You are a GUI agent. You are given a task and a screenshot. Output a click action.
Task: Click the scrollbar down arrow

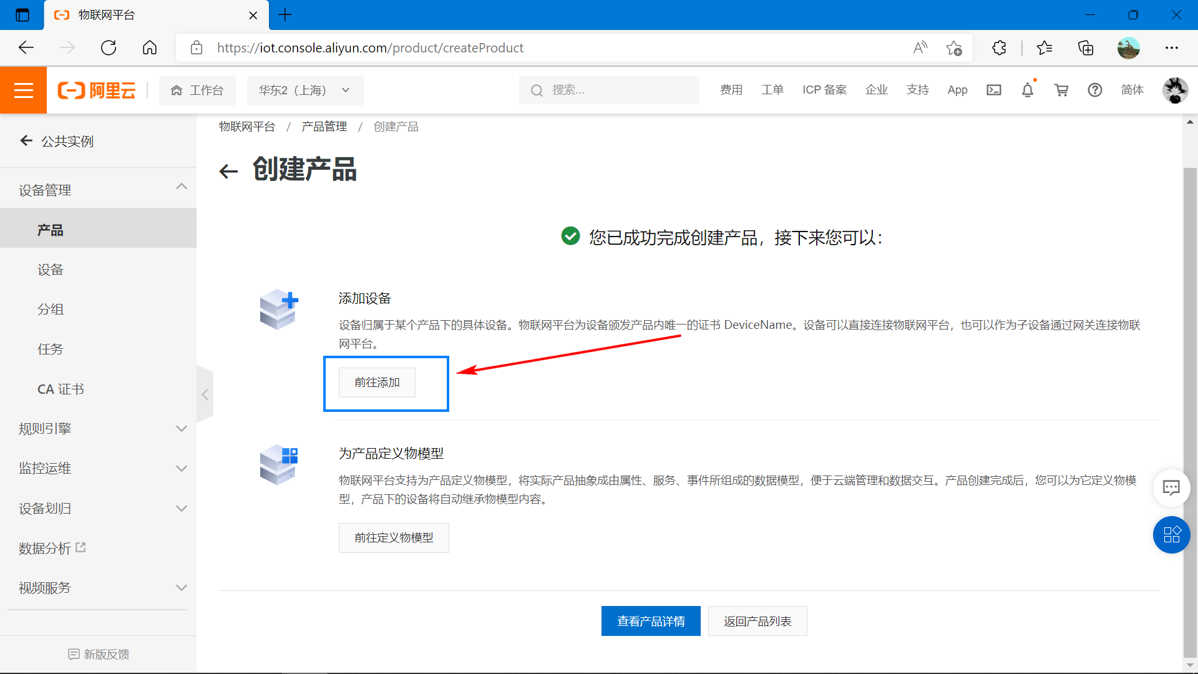1190,665
